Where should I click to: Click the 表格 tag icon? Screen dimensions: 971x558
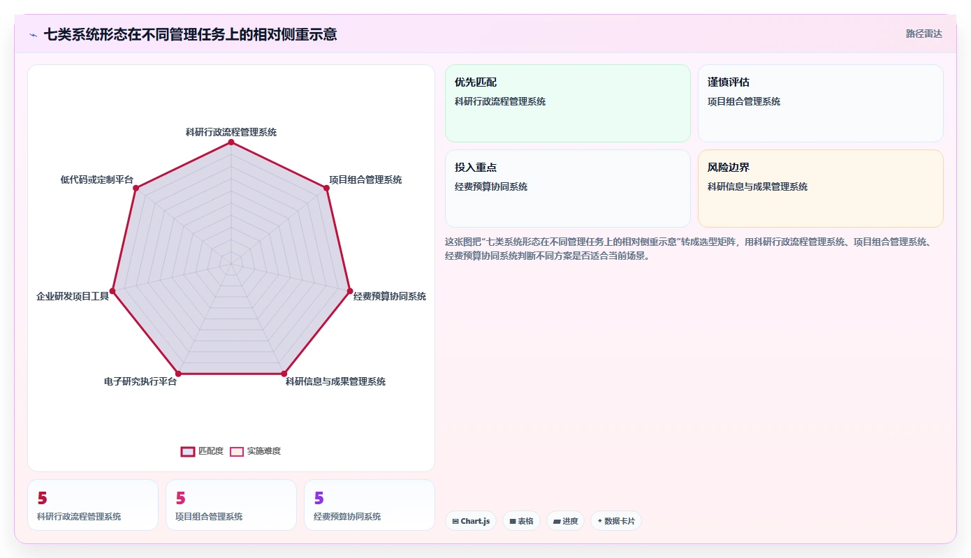pyautogui.click(x=513, y=521)
